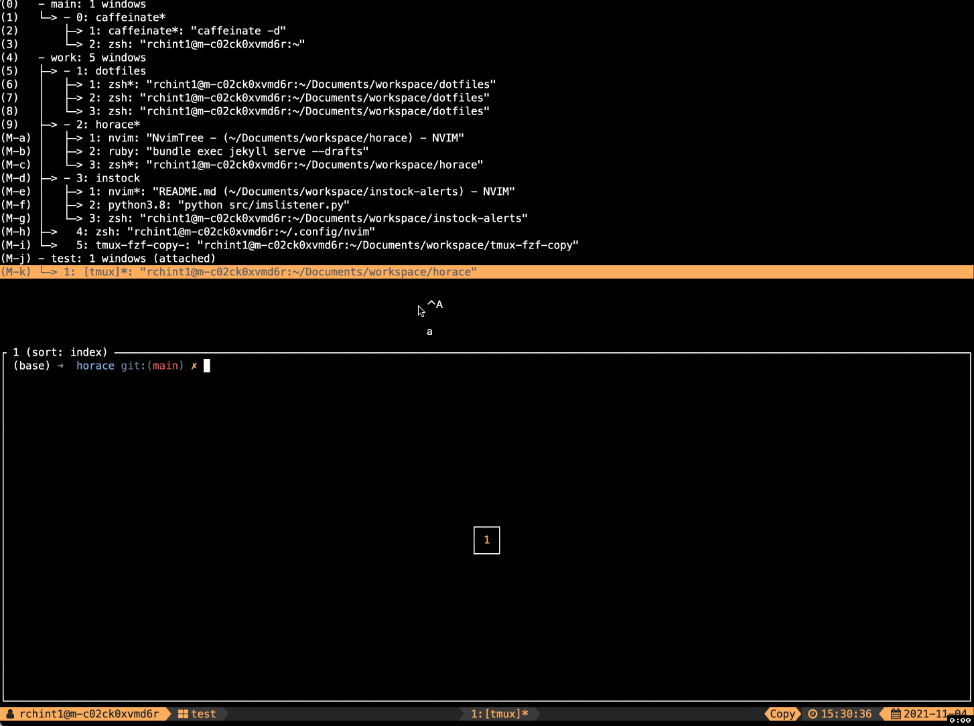Click the calendar icon in status bar

click(896, 714)
